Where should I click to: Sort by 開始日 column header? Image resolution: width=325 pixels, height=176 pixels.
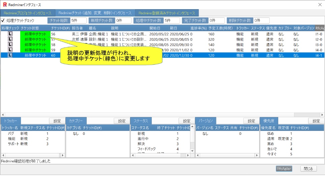[159, 28]
